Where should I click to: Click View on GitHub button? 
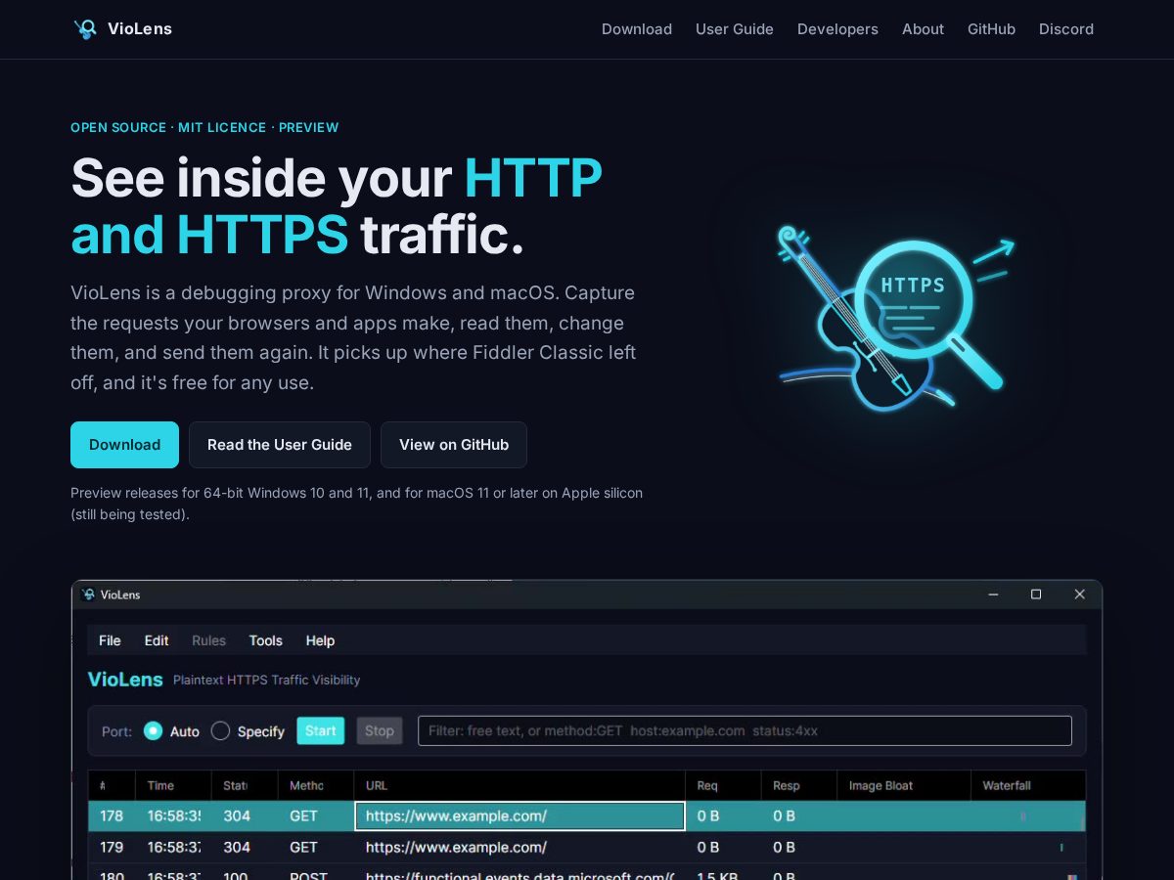pos(454,445)
